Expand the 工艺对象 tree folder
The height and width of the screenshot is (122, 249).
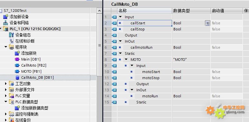click(x=6, y=84)
